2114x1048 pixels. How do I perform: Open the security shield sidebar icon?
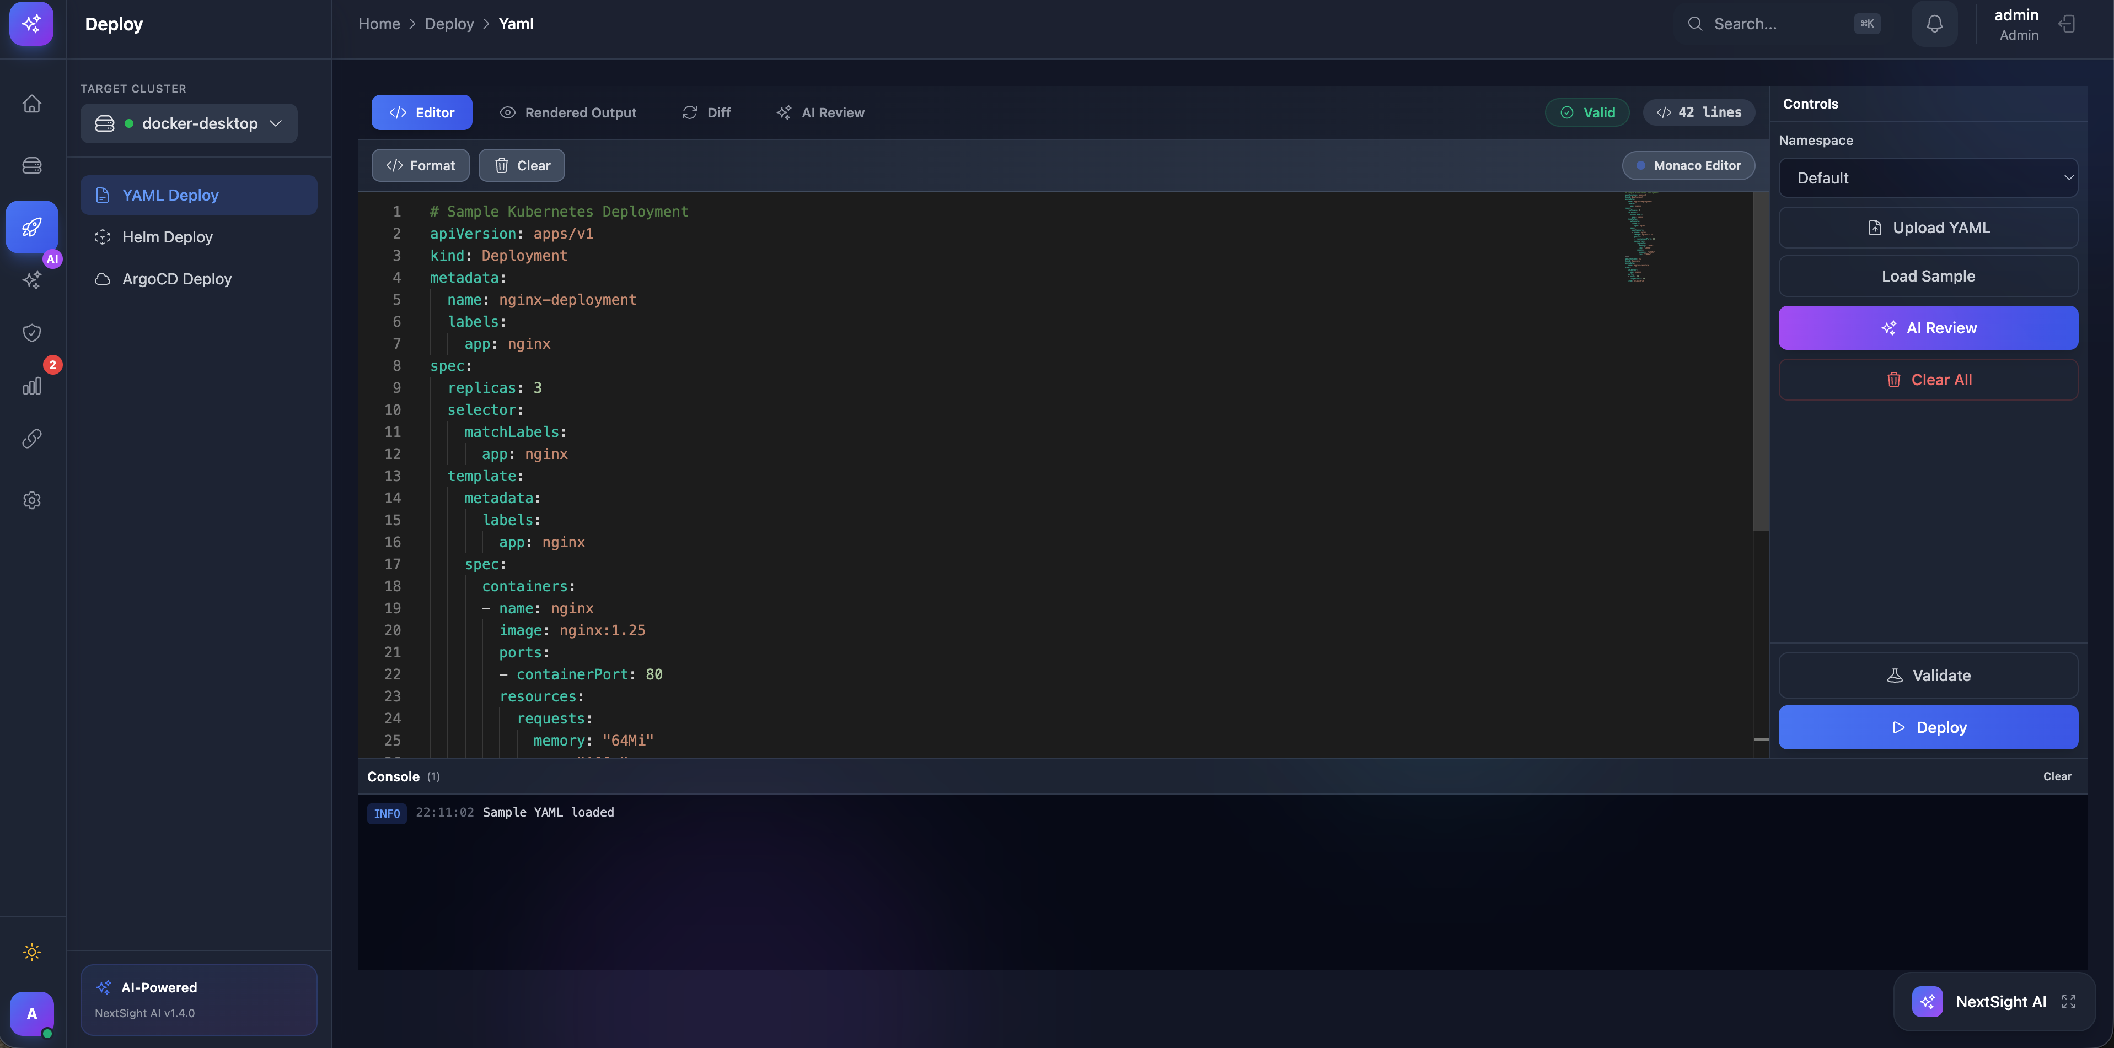pos(32,332)
